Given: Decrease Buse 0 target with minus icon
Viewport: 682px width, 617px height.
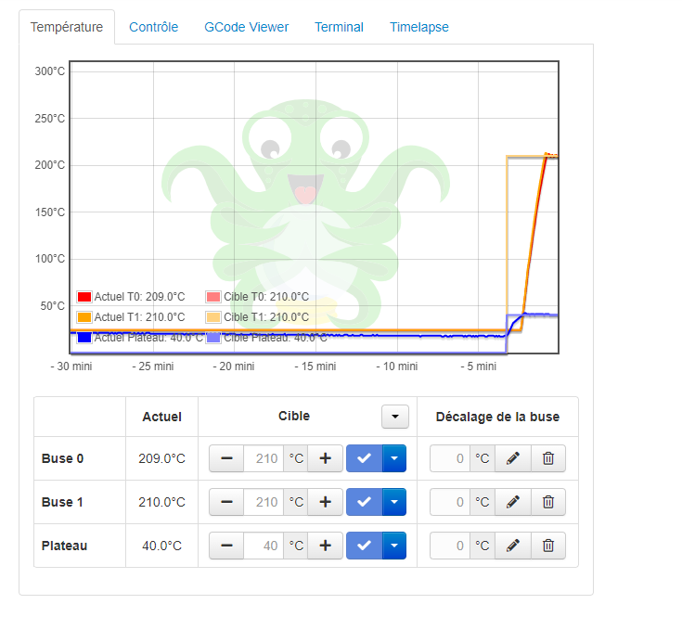Looking at the screenshot, I should (226, 458).
